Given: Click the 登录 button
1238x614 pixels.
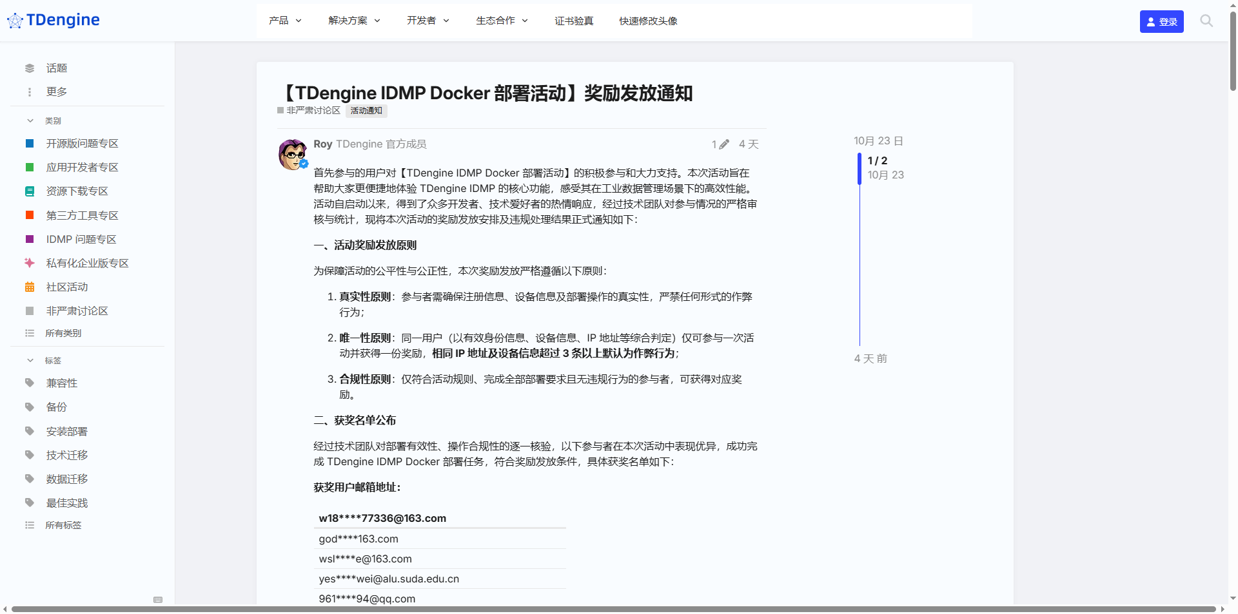Looking at the screenshot, I should pos(1161,21).
